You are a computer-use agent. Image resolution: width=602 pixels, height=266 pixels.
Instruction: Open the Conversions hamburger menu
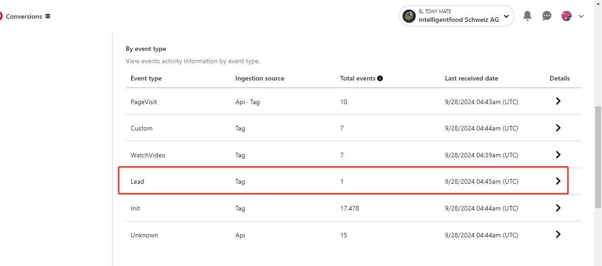coord(48,16)
